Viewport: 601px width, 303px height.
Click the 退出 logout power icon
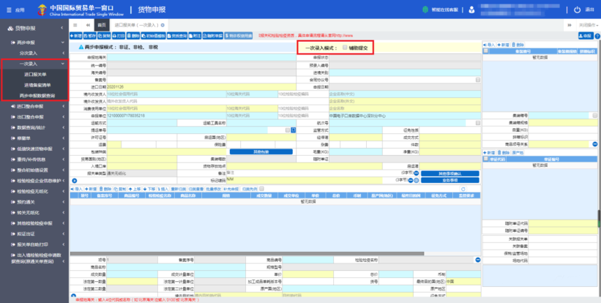coord(577,10)
